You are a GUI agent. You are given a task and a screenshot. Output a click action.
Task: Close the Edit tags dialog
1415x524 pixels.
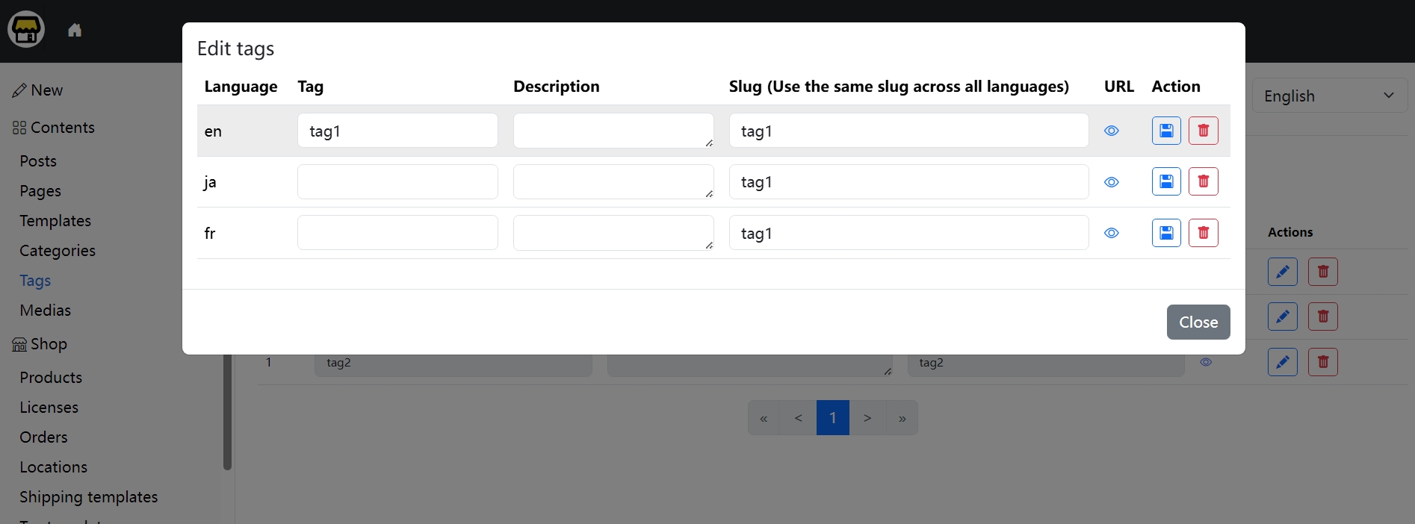1198,322
